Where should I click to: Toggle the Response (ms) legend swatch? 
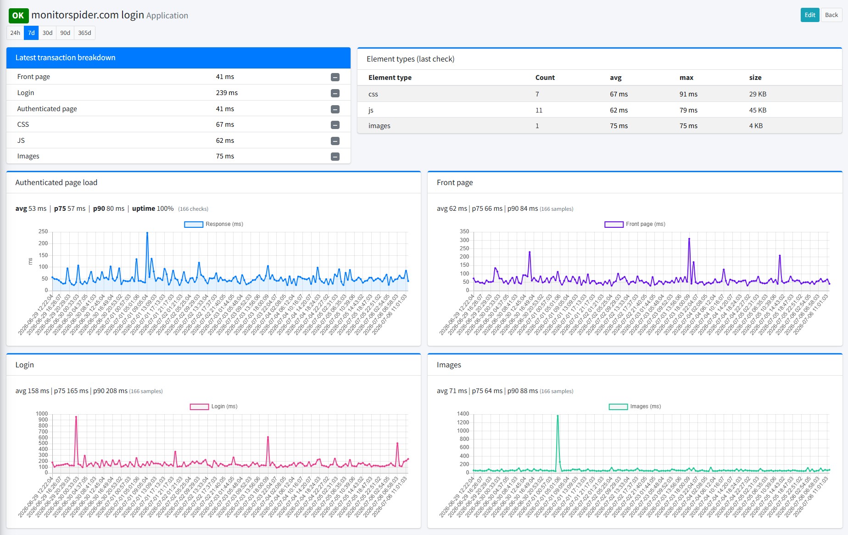[193, 224]
